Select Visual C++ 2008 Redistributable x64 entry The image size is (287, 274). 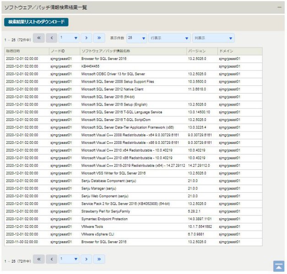[x=130, y=135]
